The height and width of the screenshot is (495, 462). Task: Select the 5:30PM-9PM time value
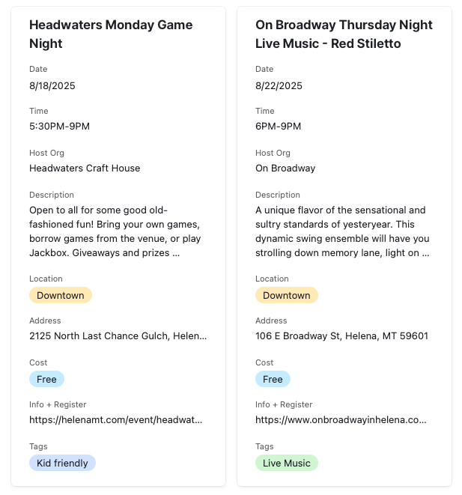pos(59,126)
